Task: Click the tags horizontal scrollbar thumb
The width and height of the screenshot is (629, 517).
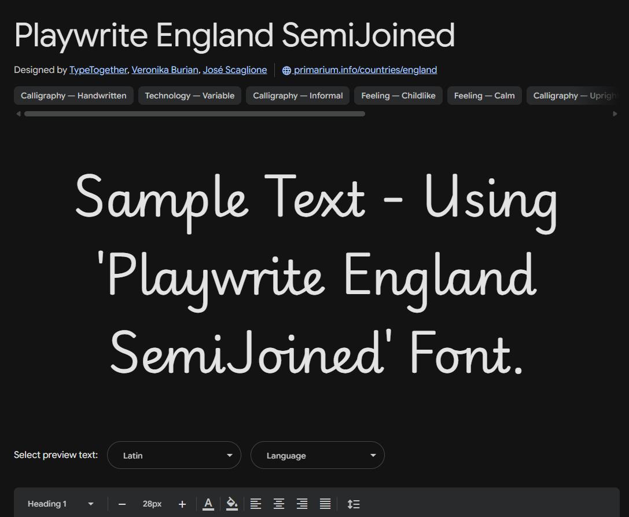Action: tap(194, 114)
